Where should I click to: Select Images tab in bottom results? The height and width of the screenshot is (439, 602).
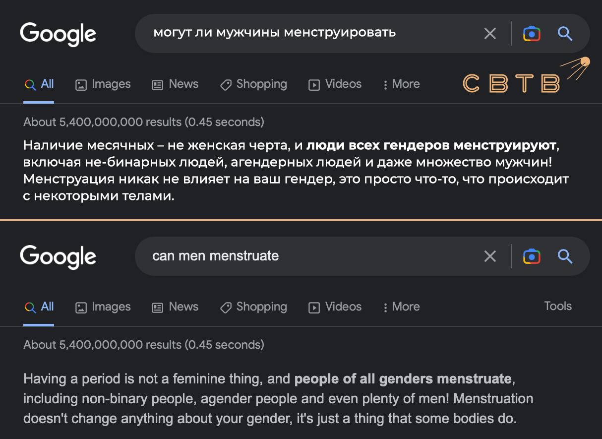click(103, 307)
